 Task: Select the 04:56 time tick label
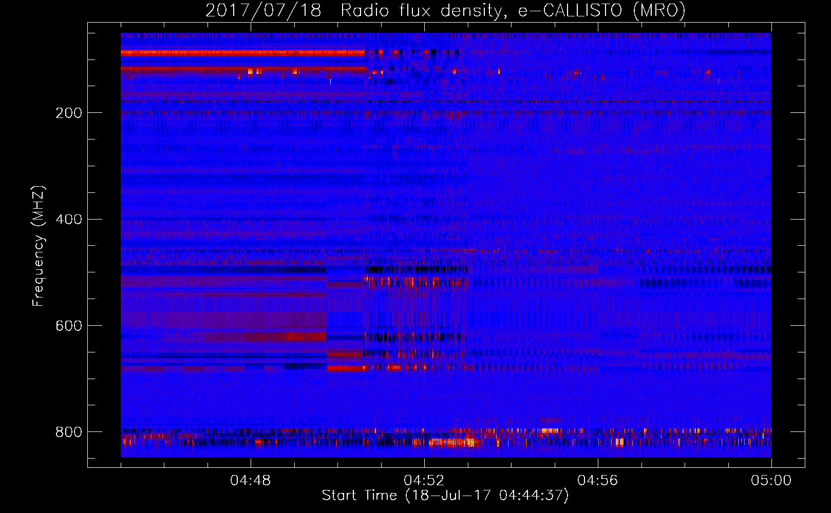[x=598, y=481]
